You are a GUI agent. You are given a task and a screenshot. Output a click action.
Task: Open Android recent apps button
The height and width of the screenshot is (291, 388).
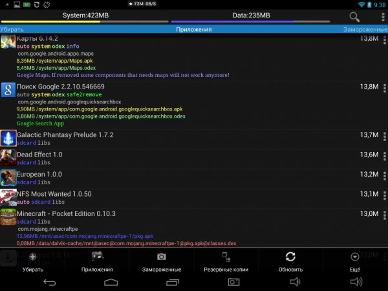[173, 283]
